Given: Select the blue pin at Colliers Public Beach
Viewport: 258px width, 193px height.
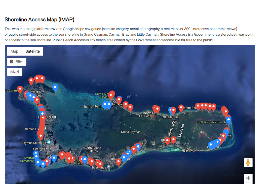Looking at the screenshot, I should tap(228, 120).
